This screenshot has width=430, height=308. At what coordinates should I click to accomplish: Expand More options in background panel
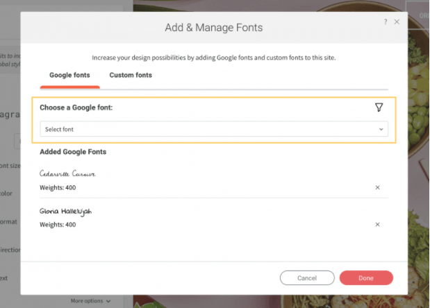(90, 301)
